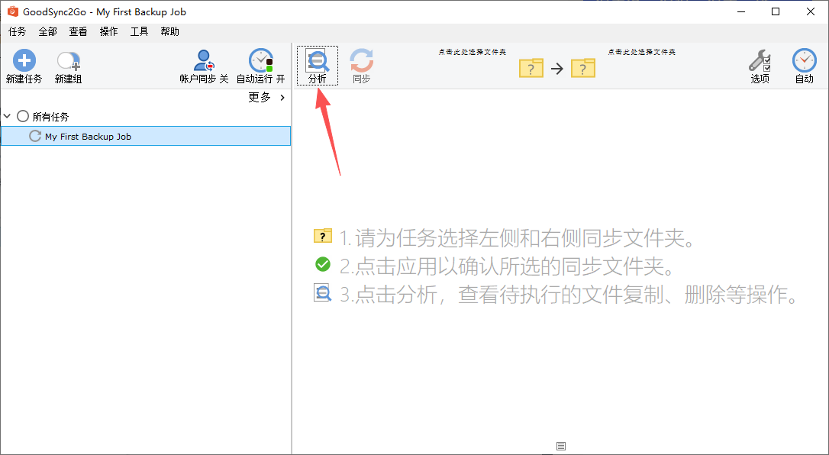The width and height of the screenshot is (829, 455).
Task: Expand the 更多 more options chevron
Action: [283, 97]
